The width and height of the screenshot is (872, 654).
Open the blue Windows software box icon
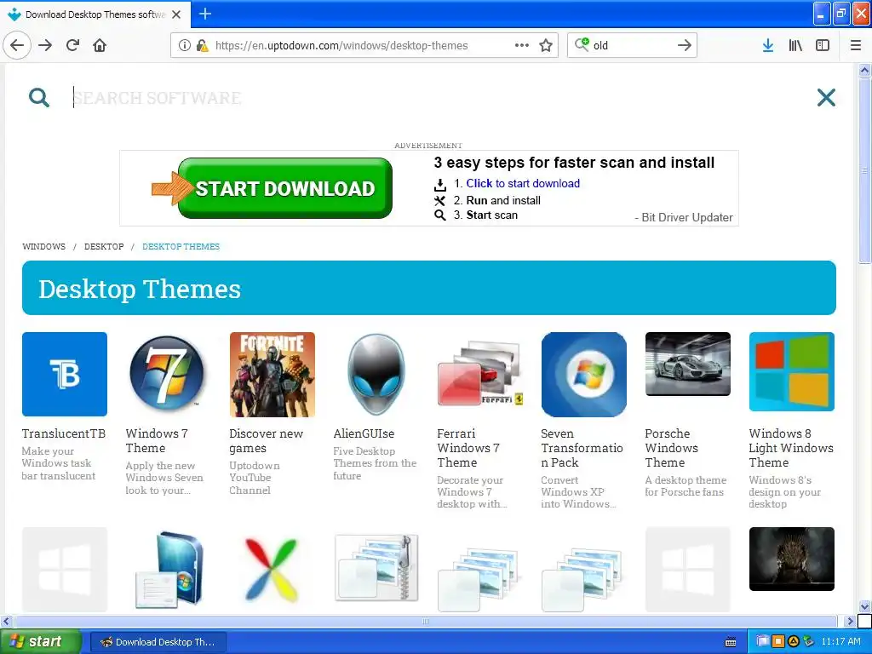(169, 570)
